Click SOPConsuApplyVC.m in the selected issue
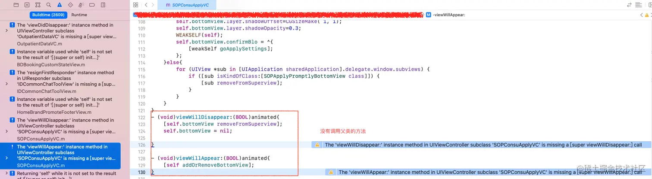 click(41, 165)
